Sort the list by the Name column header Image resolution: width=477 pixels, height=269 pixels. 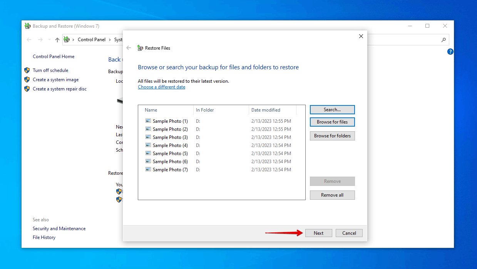[166, 110]
